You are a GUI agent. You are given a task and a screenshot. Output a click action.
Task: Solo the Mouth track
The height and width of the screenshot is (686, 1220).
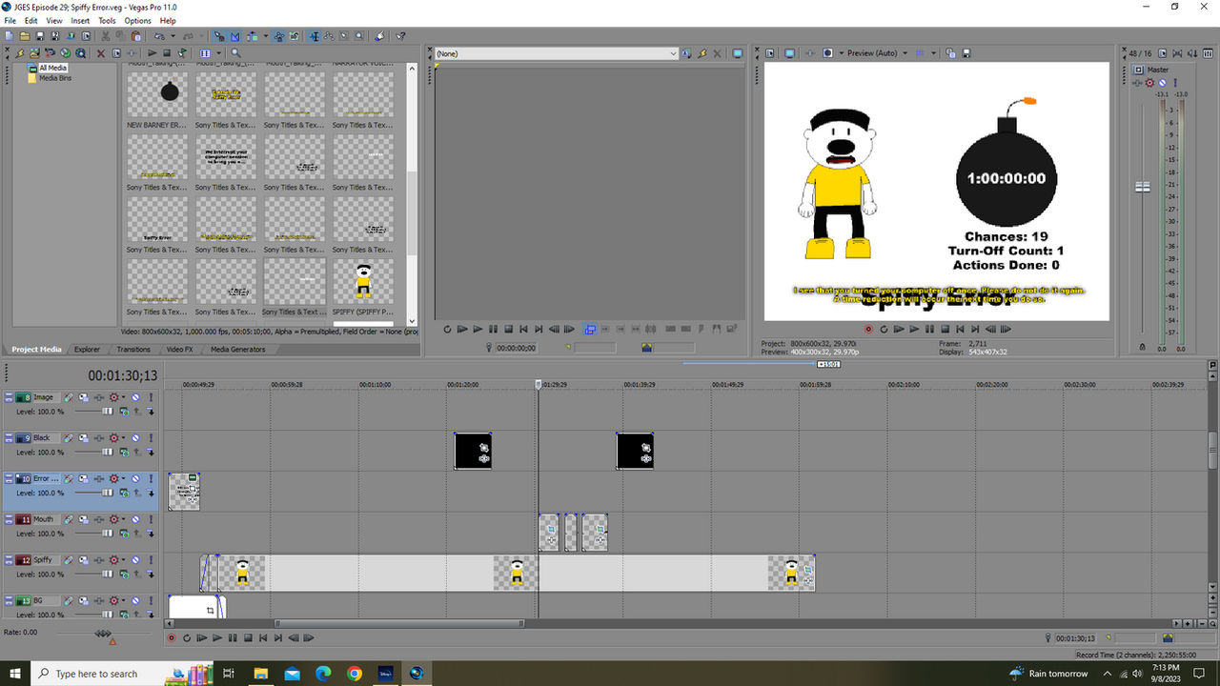click(x=151, y=519)
